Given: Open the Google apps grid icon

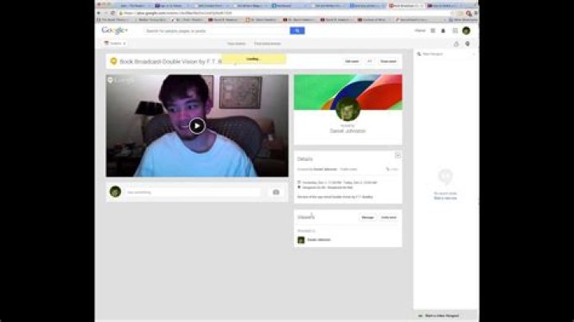Looking at the screenshot, I should 433,30.
